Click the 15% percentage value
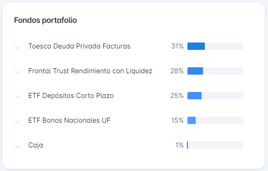This screenshot has width=268, height=171. tap(177, 120)
